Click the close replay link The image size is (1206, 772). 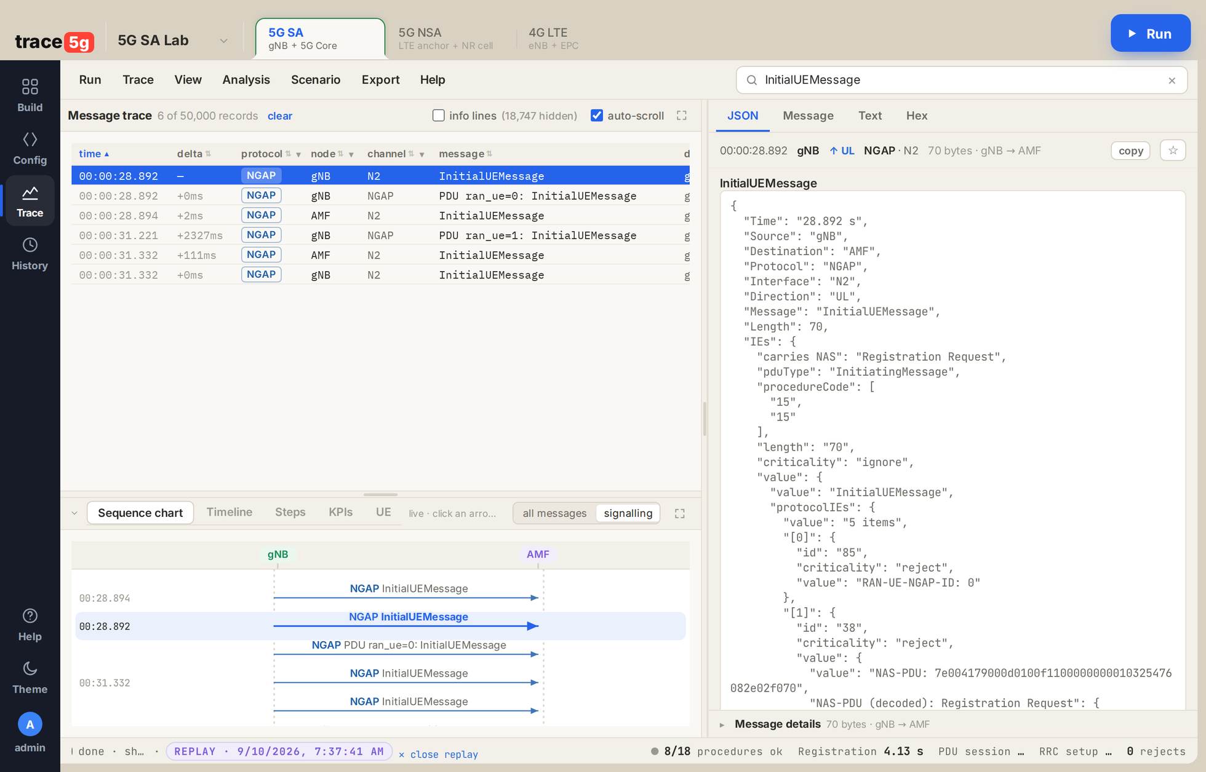pos(438,754)
